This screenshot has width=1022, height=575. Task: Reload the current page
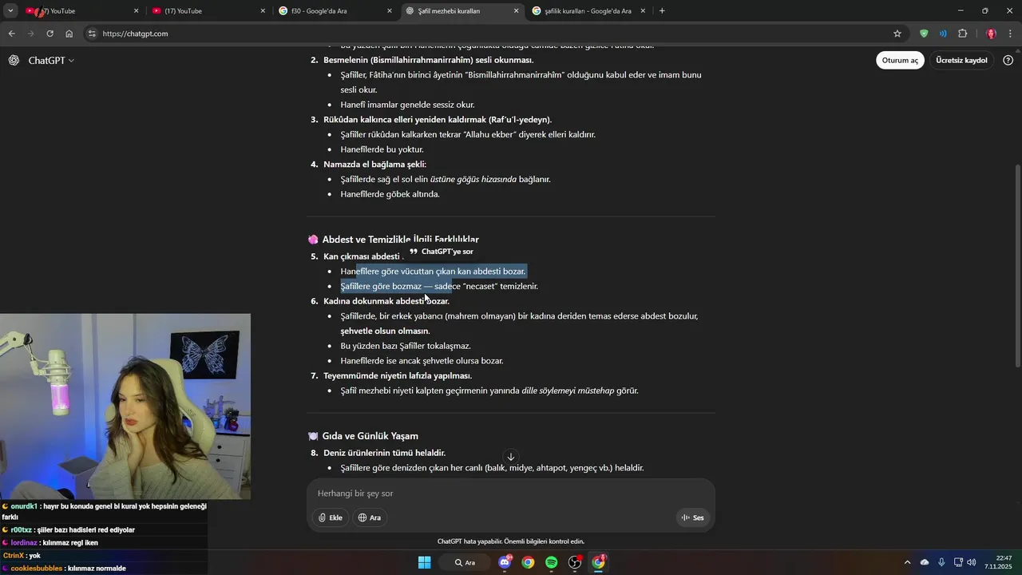[x=50, y=34]
